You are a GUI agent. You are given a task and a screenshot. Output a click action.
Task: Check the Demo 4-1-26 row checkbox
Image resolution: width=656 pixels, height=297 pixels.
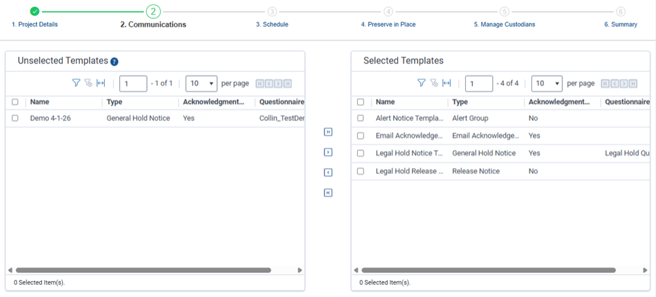click(15, 118)
